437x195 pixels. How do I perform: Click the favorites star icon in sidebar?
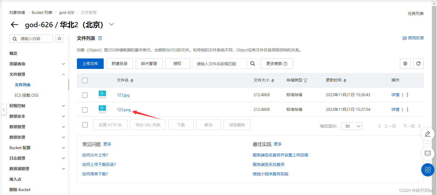click(60, 39)
